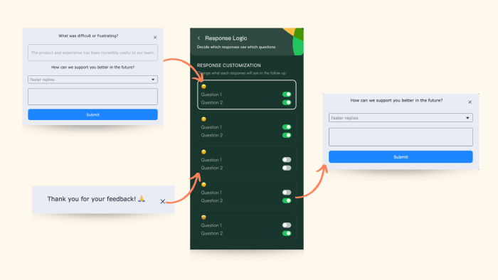Disable Question 1 in the second response card

tap(287, 126)
